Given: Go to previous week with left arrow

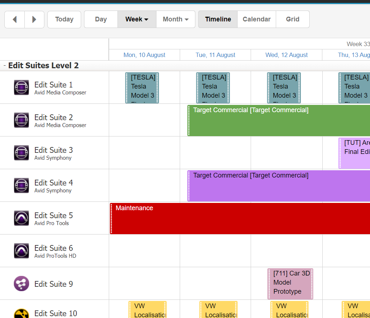Looking at the screenshot, I should point(15,20).
